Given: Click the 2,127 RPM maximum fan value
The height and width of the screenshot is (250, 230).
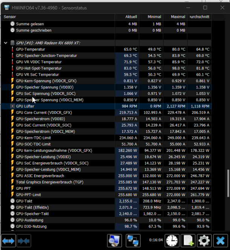Looking at the screenshot, I should (176, 106).
